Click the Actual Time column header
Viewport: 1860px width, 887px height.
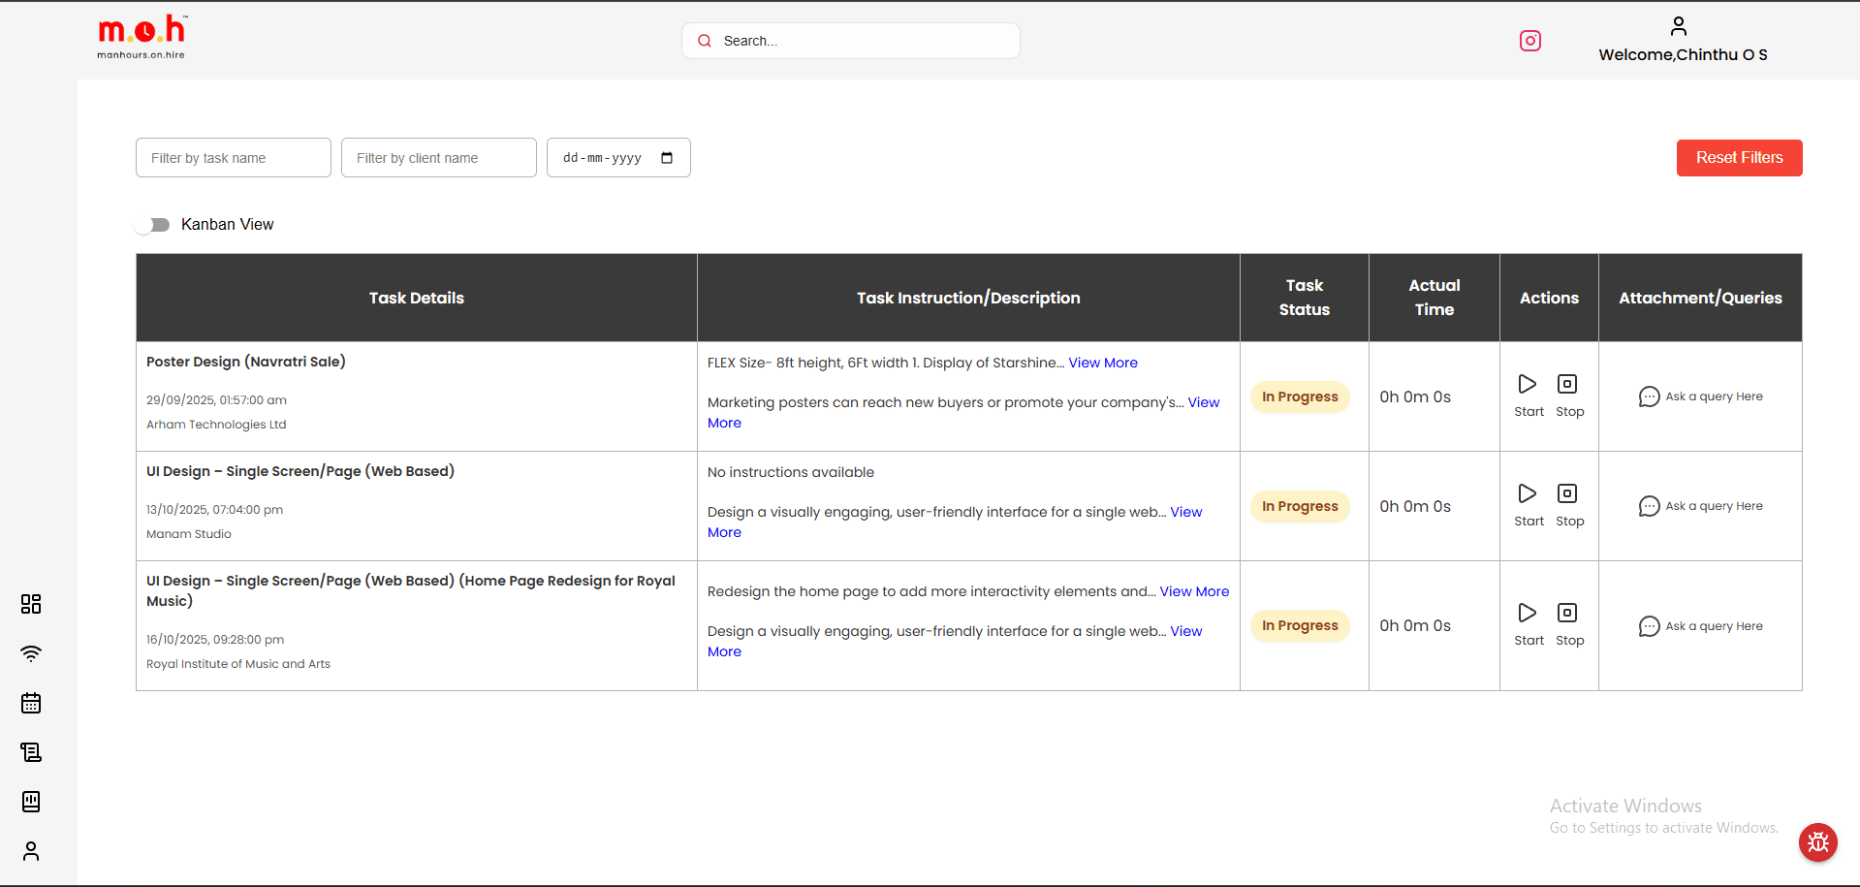click(x=1434, y=298)
